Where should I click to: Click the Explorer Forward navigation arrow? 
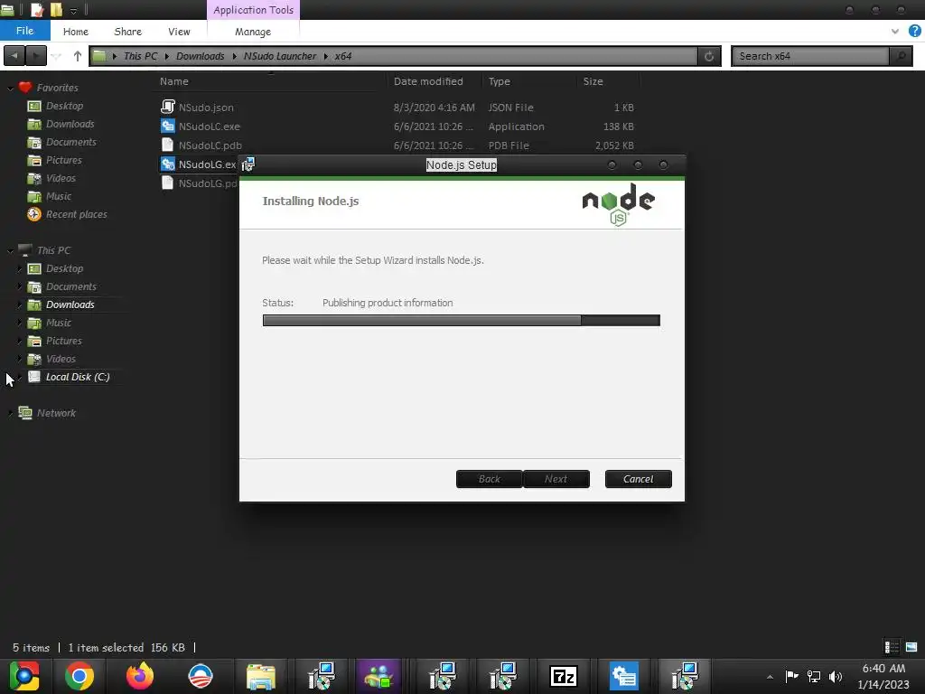(x=36, y=56)
